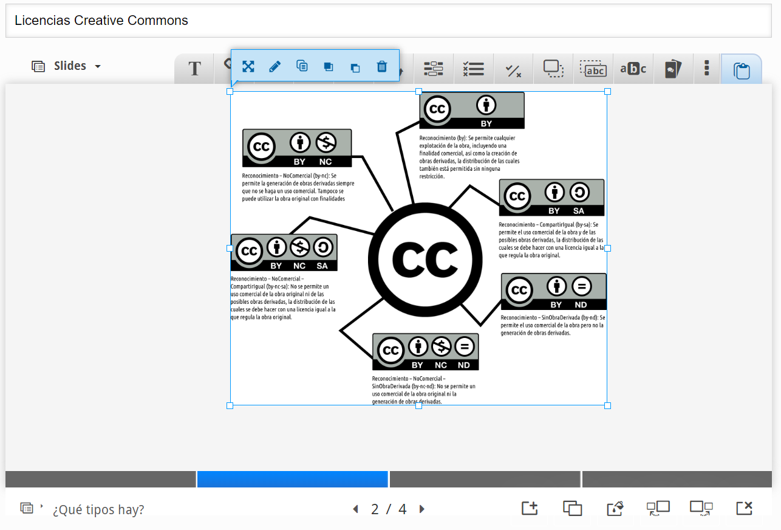Change the slide background fill
This screenshot has width=781, height=530.
(x=615, y=508)
